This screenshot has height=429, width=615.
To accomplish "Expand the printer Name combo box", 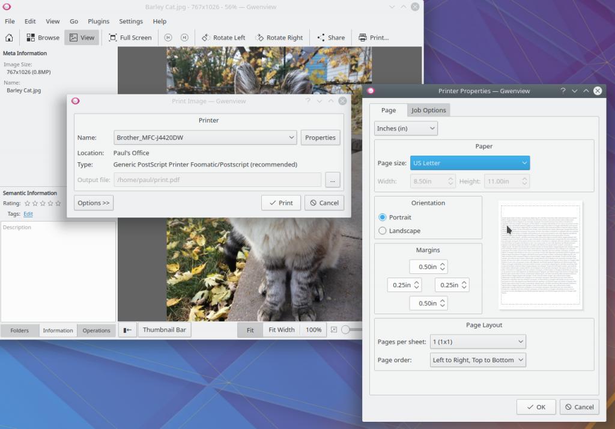I will click(205, 138).
